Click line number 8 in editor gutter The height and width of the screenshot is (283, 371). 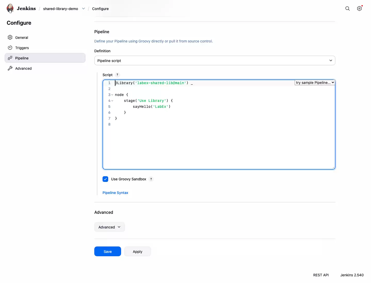click(109, 124)
